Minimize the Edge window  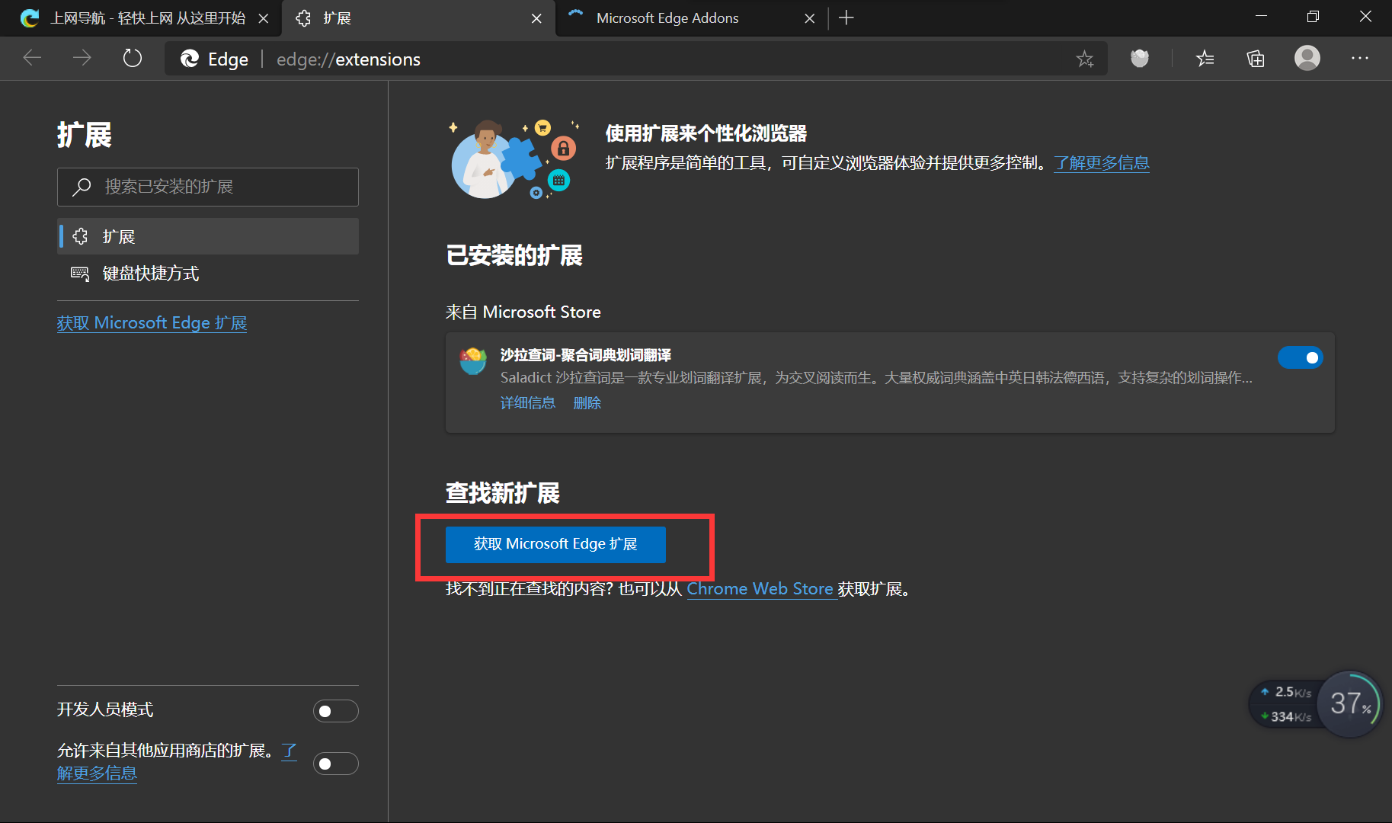[1262, 17]
